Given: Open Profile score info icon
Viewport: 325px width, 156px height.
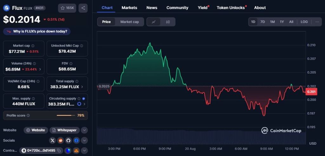Looking at the screenshot, I should [x=28, y=116].
